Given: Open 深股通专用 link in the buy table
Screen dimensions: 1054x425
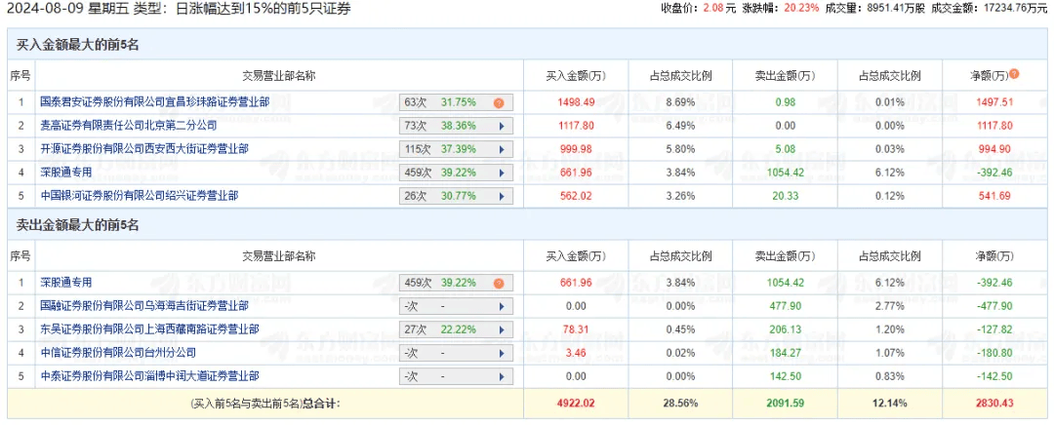Looking at the screenshot, I should click(66, 172).
